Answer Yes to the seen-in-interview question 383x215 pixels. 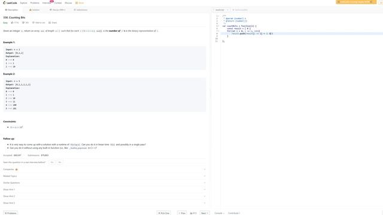point(52,162)
